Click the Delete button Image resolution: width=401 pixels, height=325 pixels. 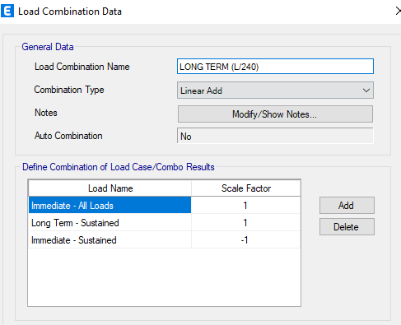tap(347, 227)
